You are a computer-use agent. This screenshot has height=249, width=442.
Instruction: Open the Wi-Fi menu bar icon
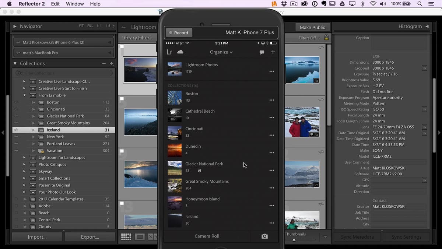click(x=373, y=4)
